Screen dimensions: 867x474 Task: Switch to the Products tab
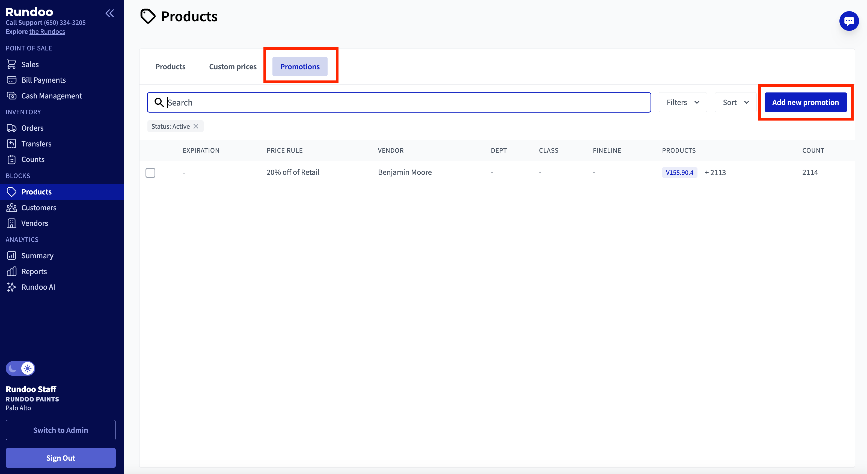170,67
